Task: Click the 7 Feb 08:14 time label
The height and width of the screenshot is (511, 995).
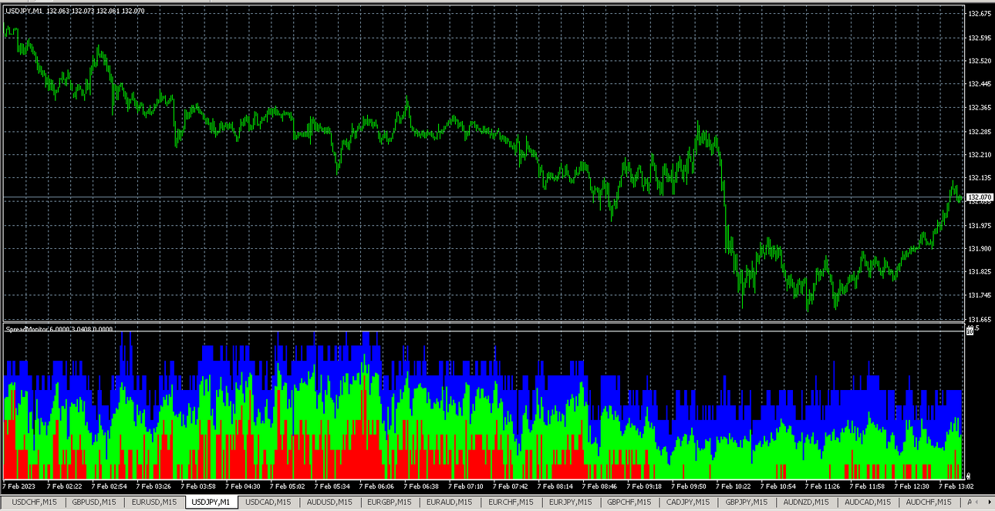Action: coord(556,486)
